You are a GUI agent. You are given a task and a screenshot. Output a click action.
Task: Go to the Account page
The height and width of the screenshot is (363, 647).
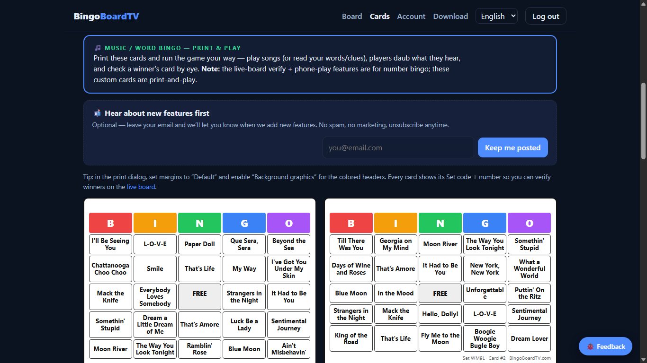[x=411, y=16]
